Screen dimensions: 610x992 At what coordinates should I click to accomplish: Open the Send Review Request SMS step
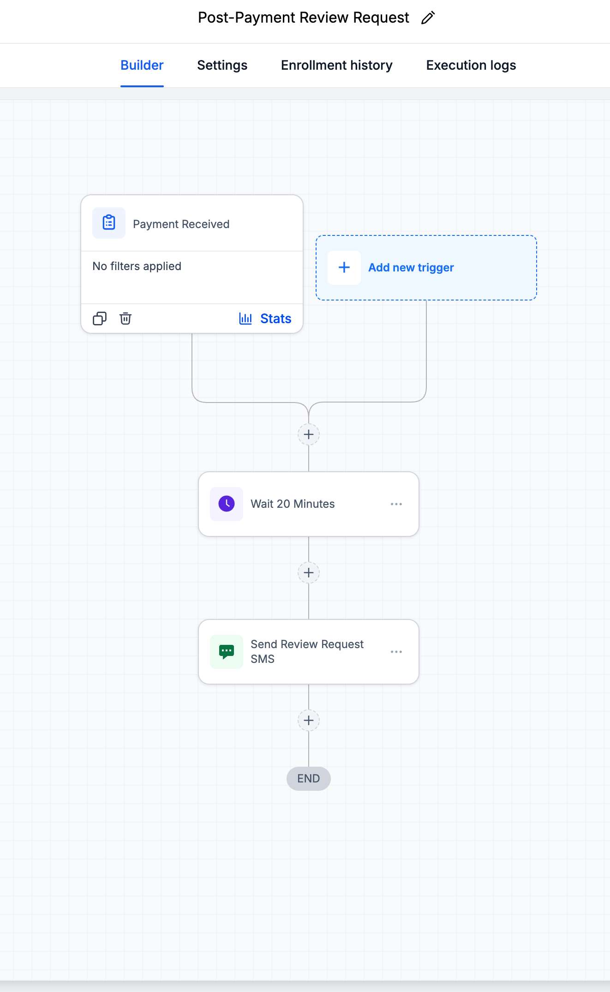(x=309, y=652)
